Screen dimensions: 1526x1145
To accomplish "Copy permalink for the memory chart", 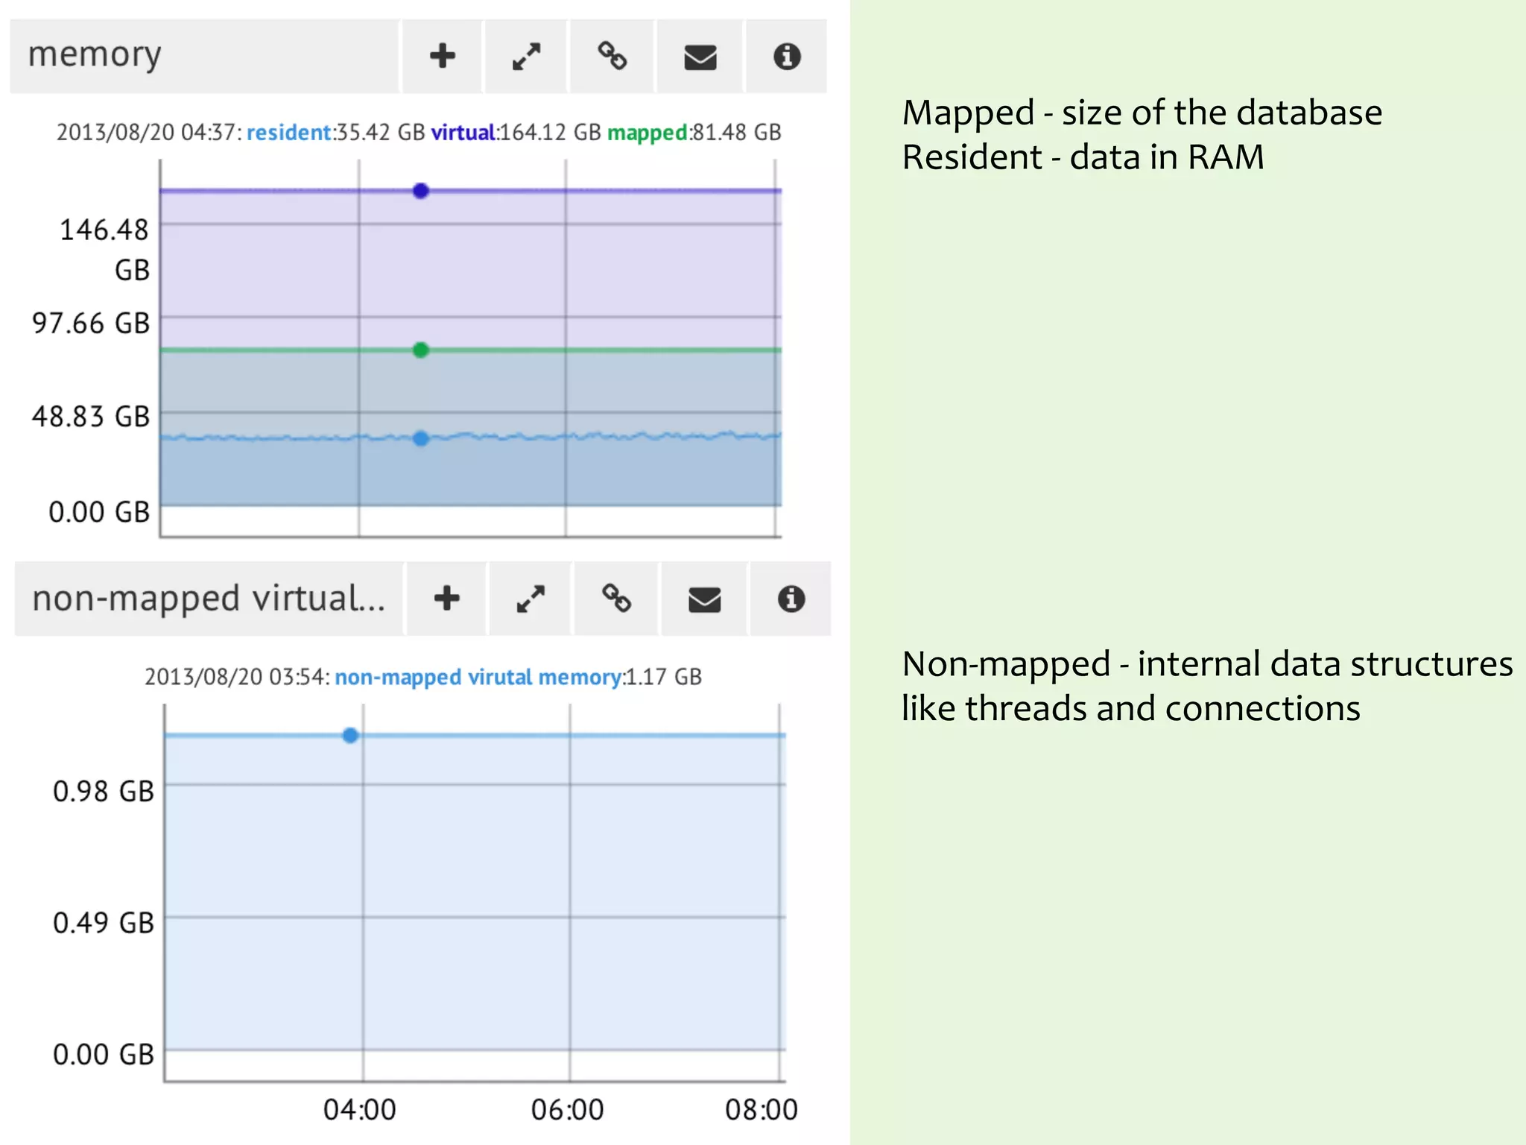I will click(612, 56).
